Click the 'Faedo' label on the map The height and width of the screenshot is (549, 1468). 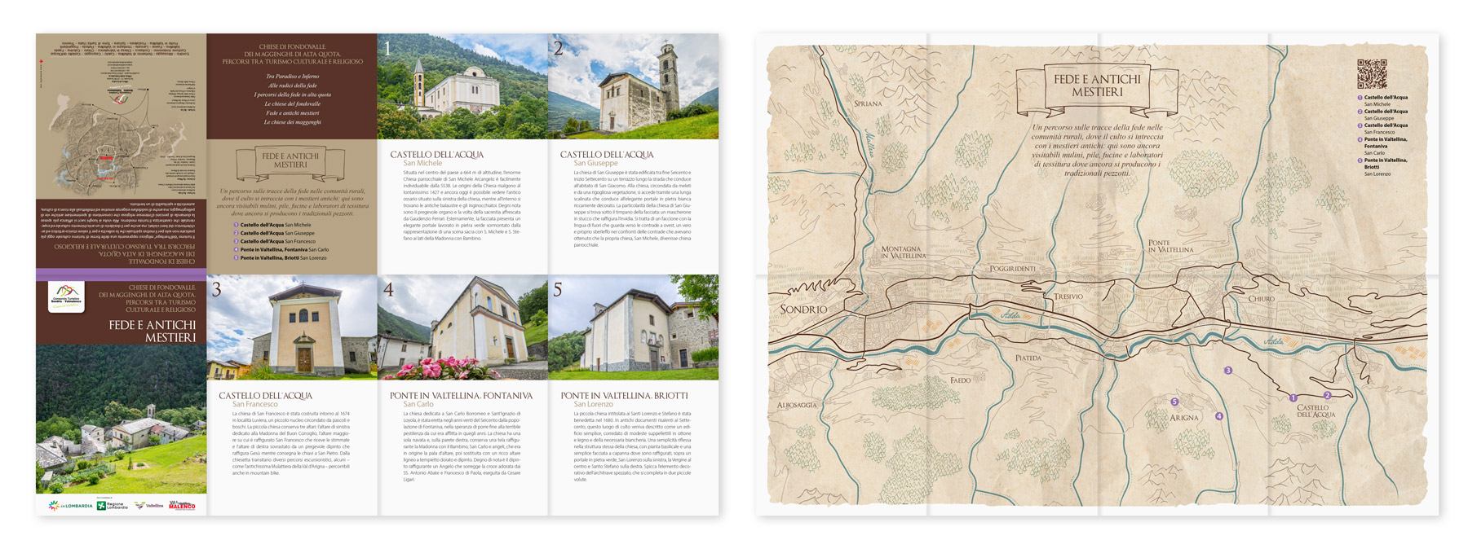click(x=960, y=380)
